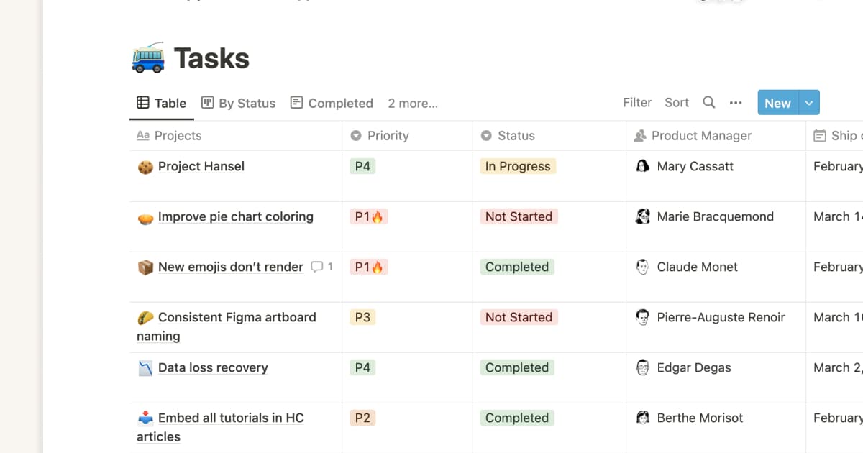This screenshot has width=863, height=453.
Task: Click the ... more options icon
Action: tap(735, 103)
